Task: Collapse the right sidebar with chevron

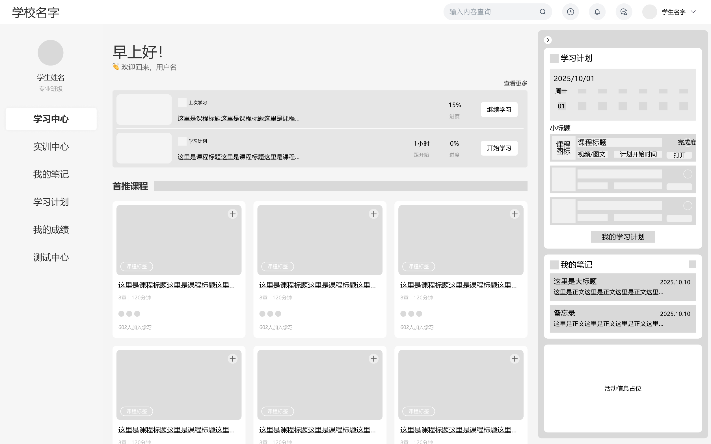Action: pos(548,40)
